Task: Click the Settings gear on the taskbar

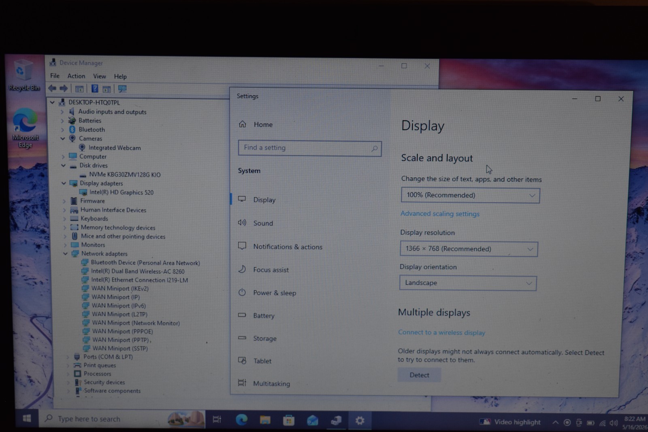Action: pos(360,421)
